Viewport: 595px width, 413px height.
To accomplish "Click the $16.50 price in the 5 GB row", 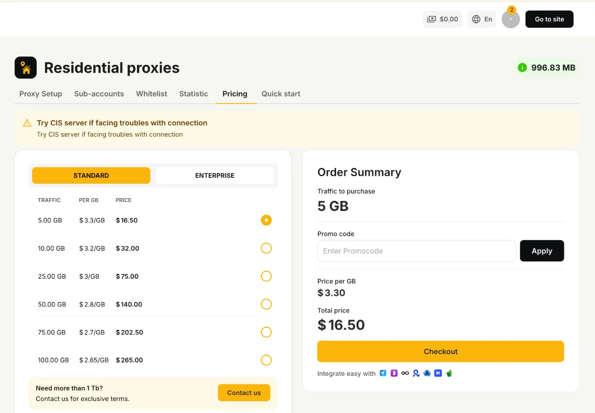I will click(126, 220).
